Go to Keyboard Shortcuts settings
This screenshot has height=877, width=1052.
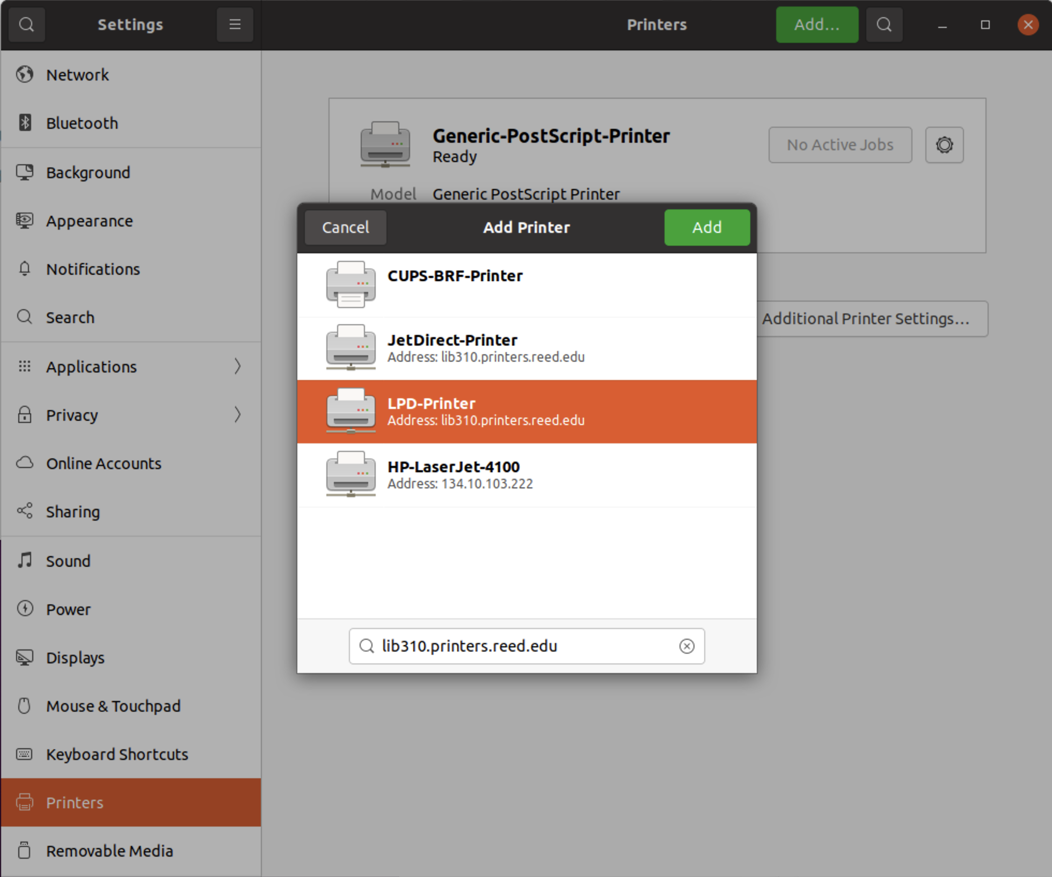[x=116, y=755]
